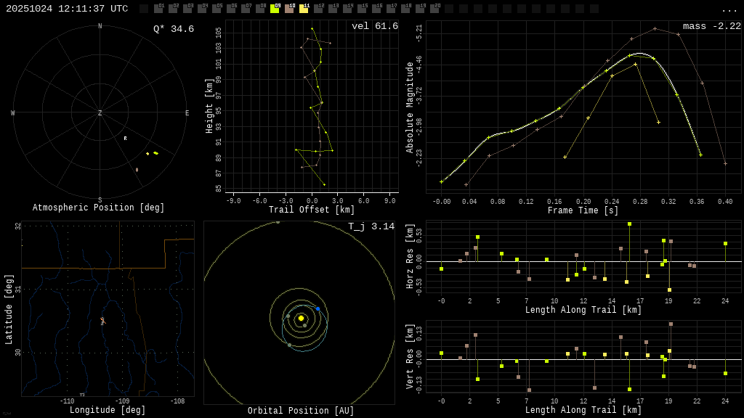Click the Orbital Position [AU] caption

301,411
